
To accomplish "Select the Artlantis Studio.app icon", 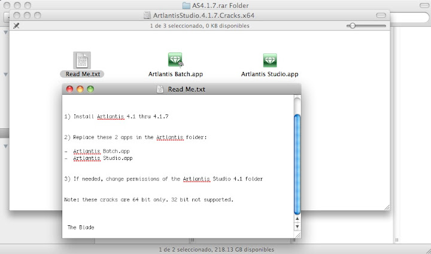I will pos(270,61).
